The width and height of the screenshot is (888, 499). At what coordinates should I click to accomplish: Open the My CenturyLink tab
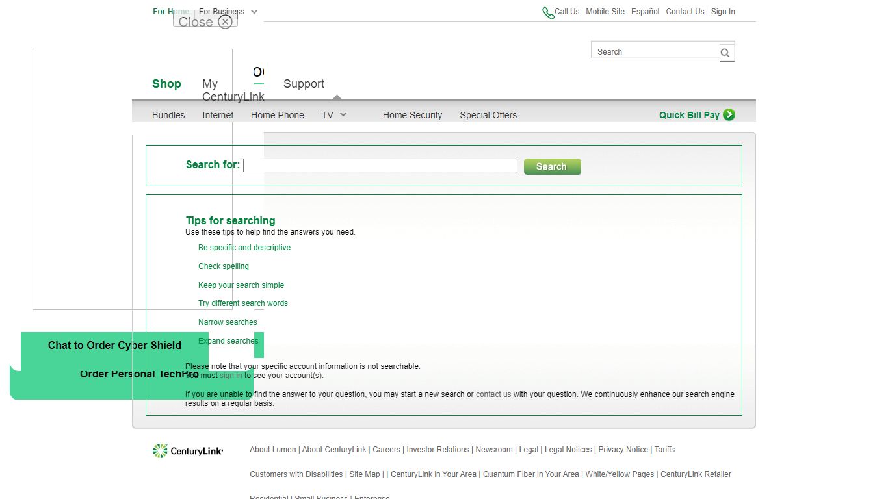(233, 90)
